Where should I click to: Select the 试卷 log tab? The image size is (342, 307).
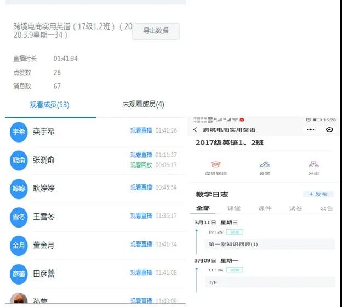pyautogui.click(x=295, y=208)
